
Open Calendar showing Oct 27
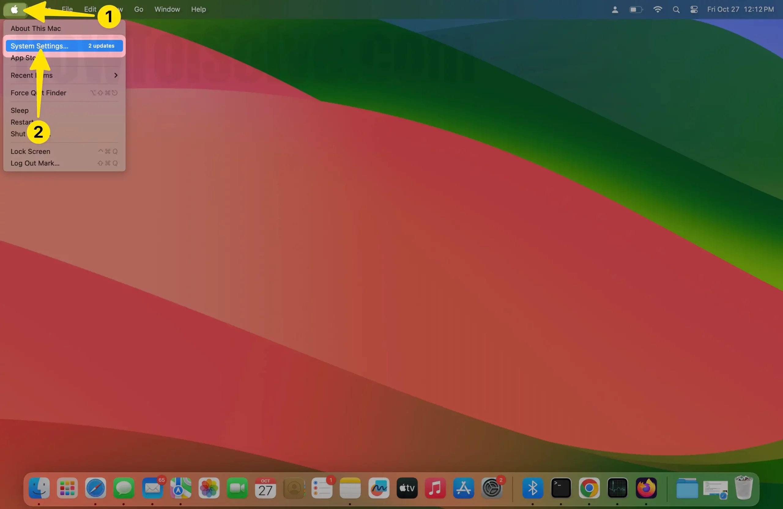click(265, 488)
